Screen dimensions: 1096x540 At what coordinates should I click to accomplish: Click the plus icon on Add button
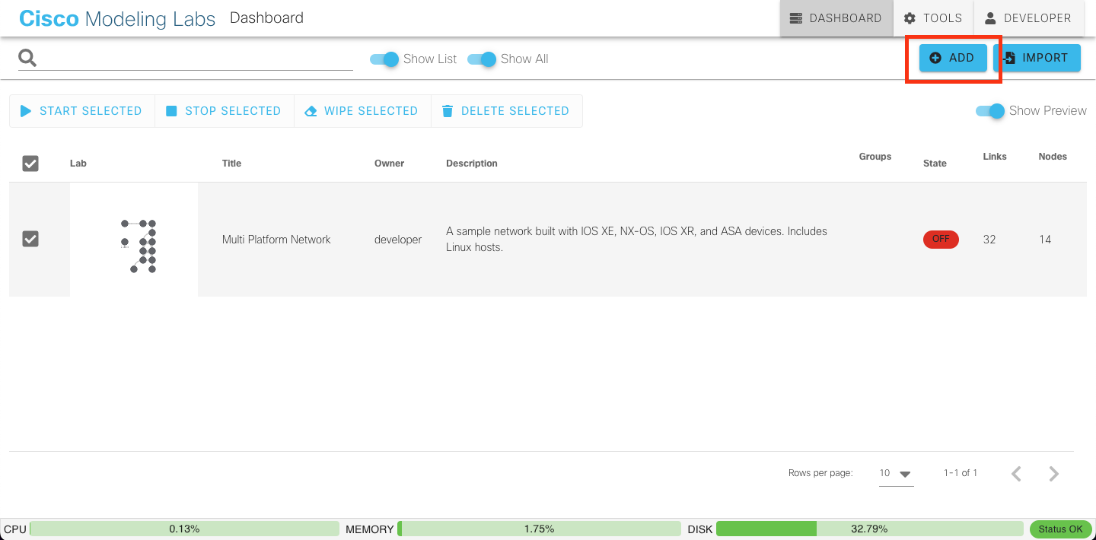click(935, 58)
